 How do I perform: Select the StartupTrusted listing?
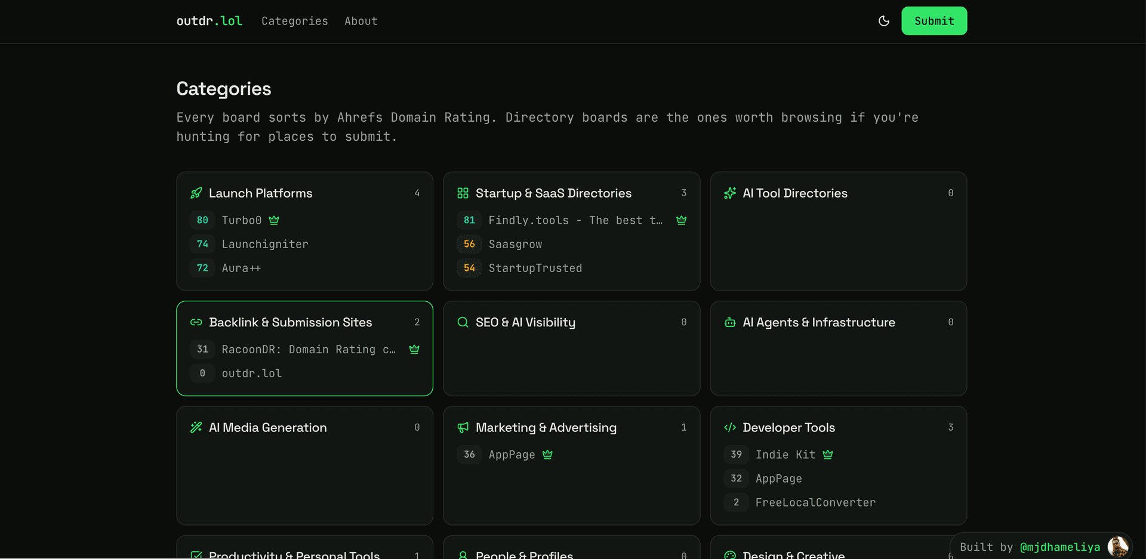coord(535,268)
